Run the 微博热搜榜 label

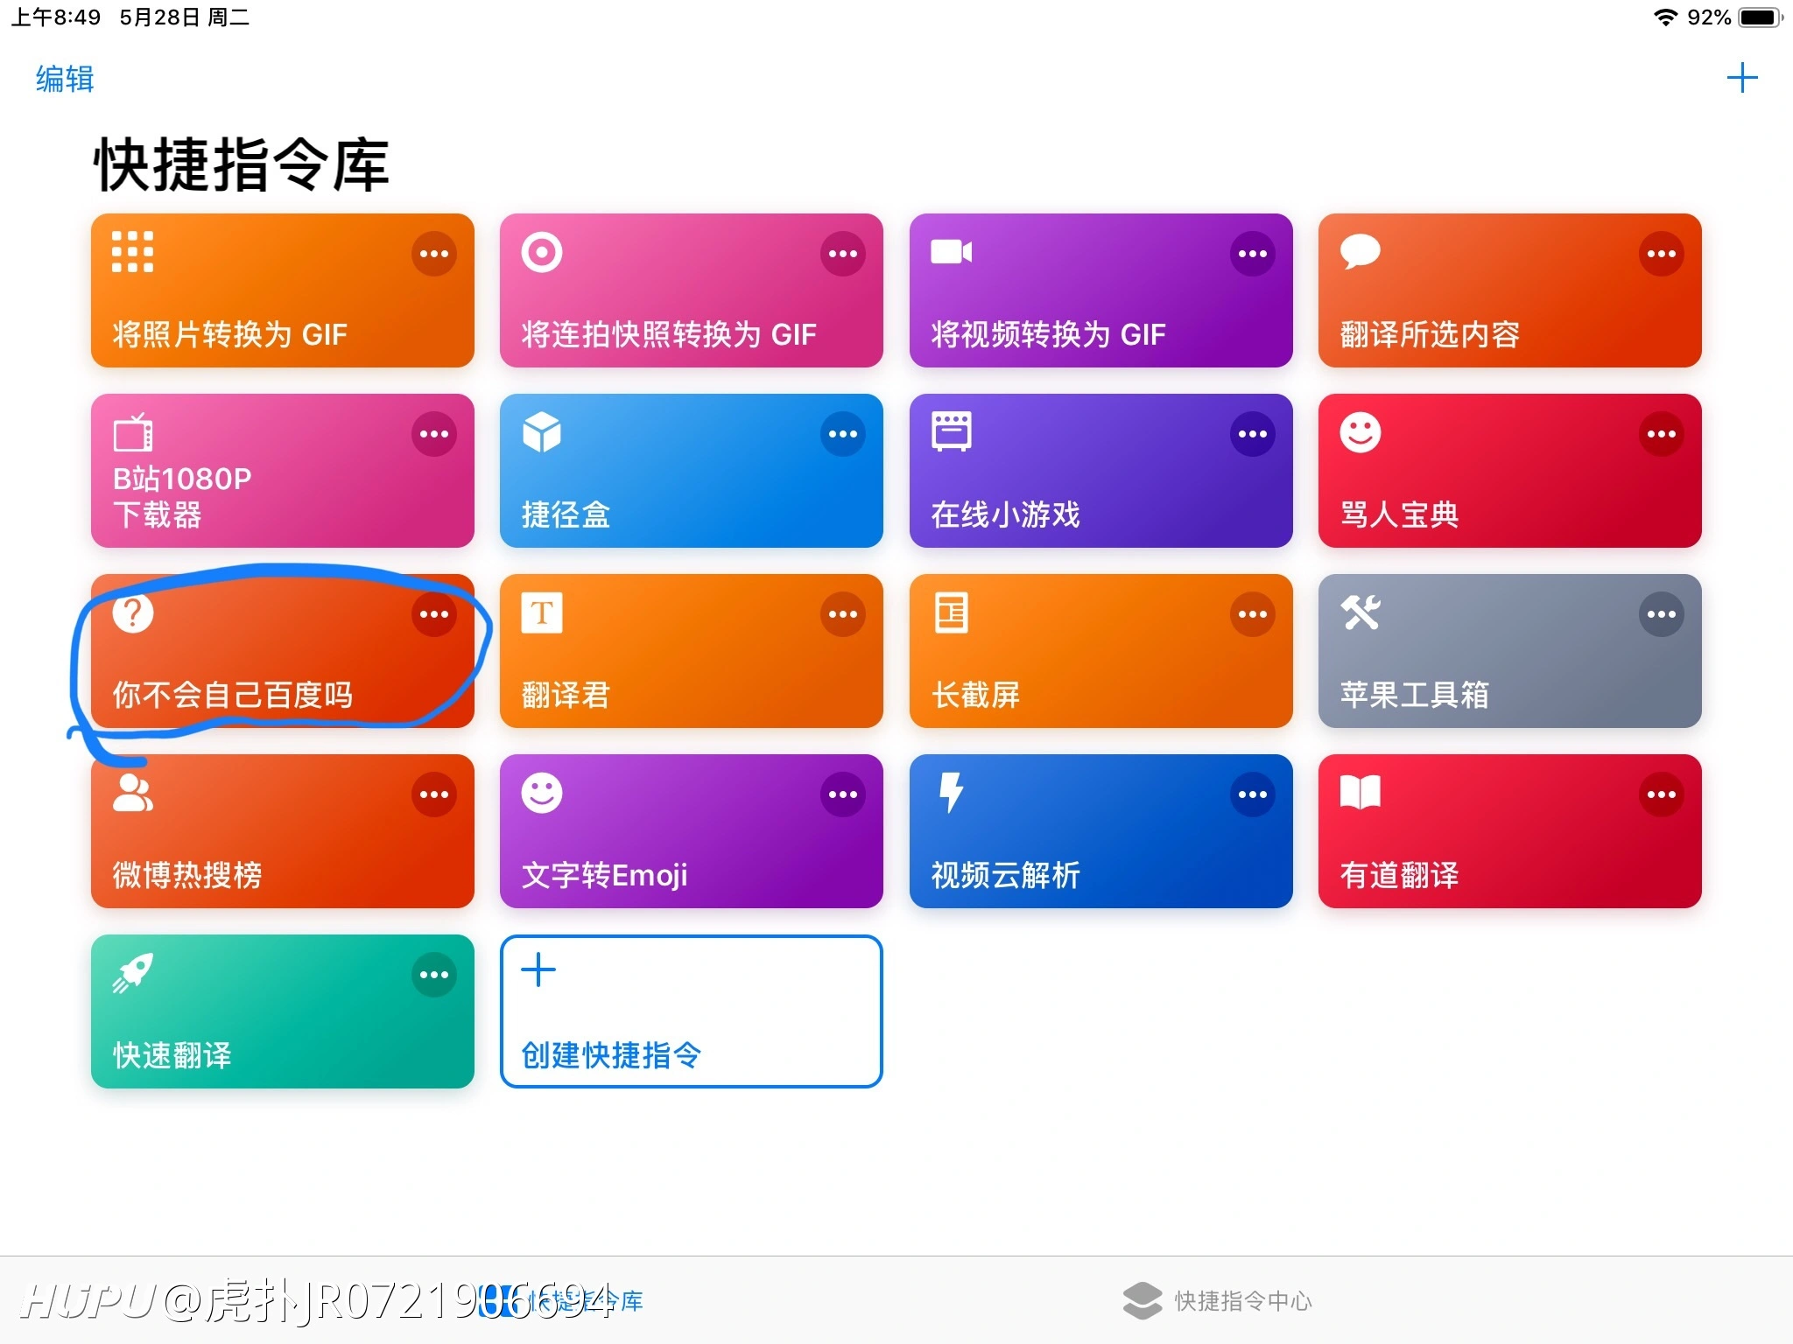[187, 875]
